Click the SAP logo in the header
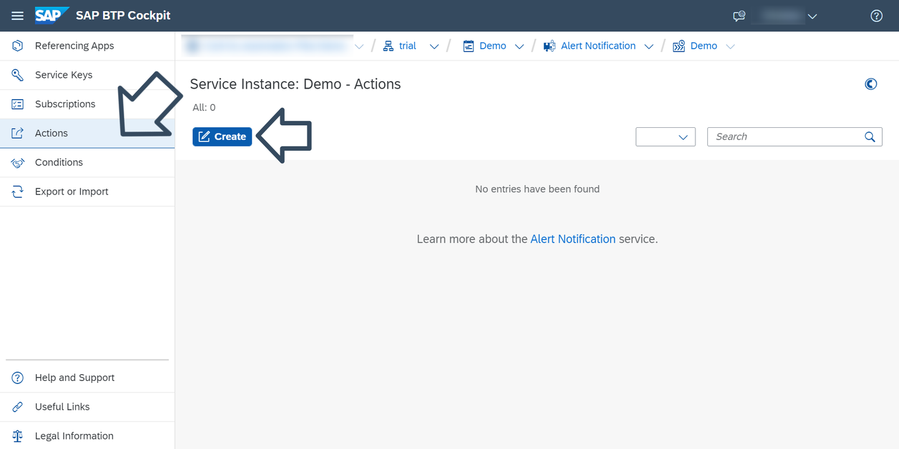 click(x=52, y=15)
